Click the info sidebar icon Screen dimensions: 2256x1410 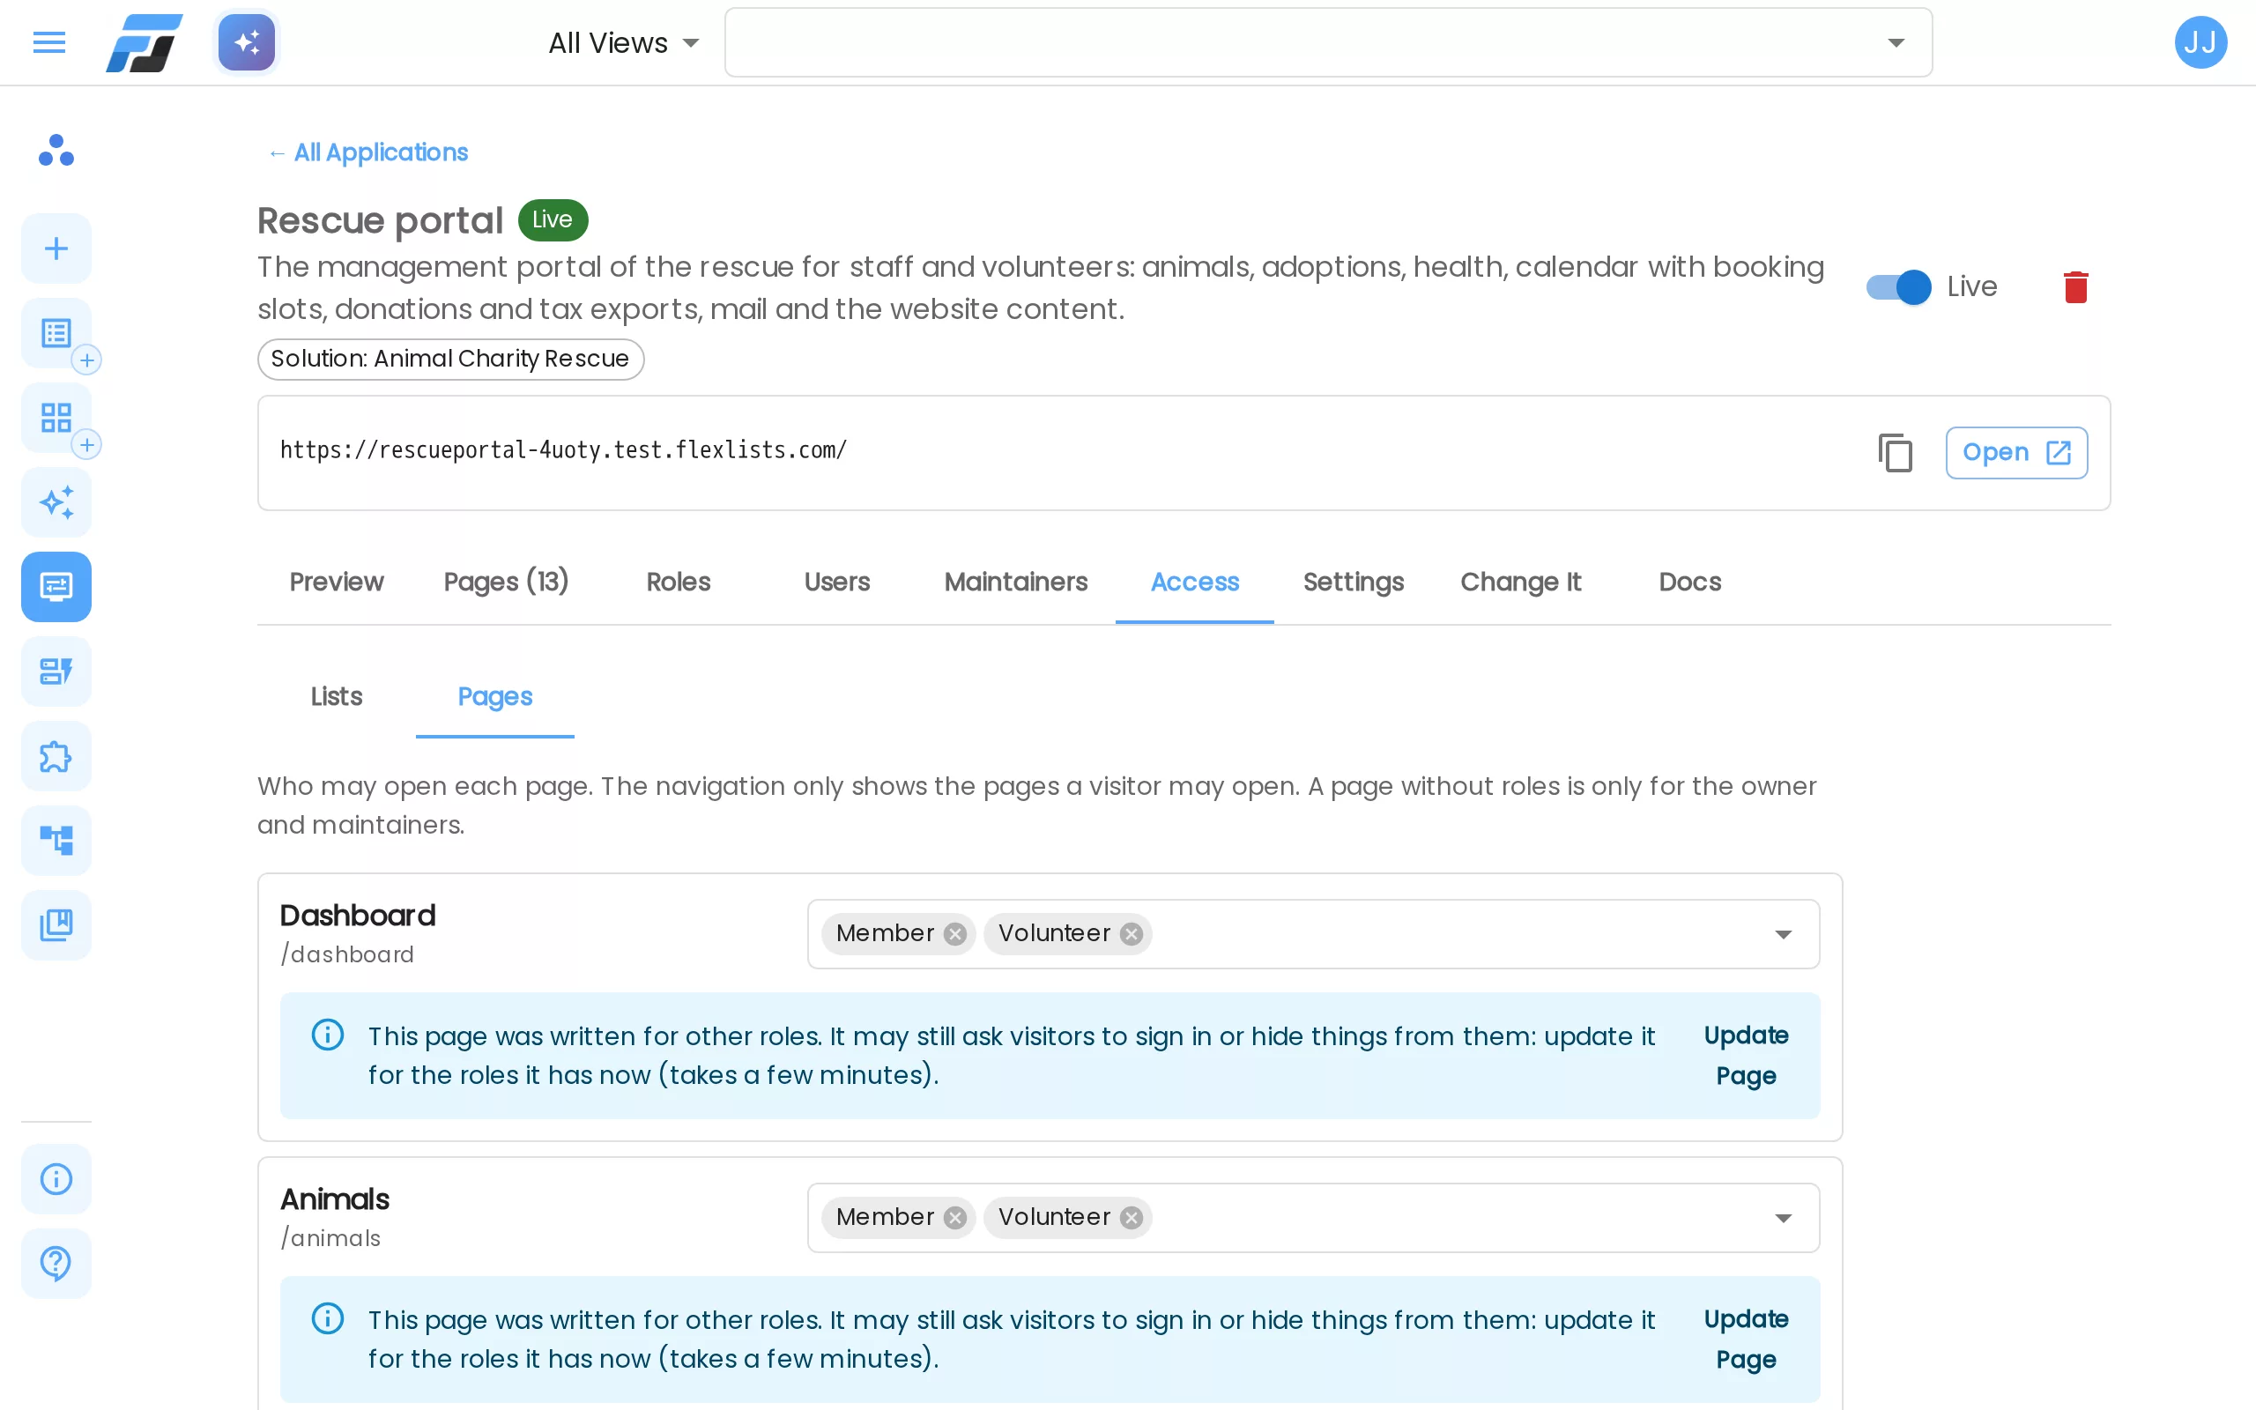(x=57, y=1179)
